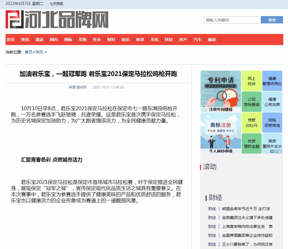
Task: Open the 国内 news section
Action: pos(54,40)
